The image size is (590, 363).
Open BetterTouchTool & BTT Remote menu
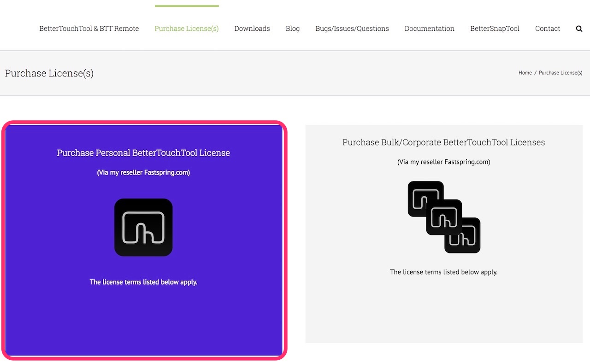(89, 29)
